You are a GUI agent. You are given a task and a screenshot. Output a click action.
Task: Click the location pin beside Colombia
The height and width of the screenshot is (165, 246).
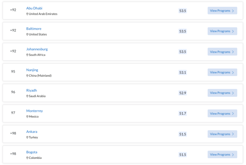coord(27,158)
